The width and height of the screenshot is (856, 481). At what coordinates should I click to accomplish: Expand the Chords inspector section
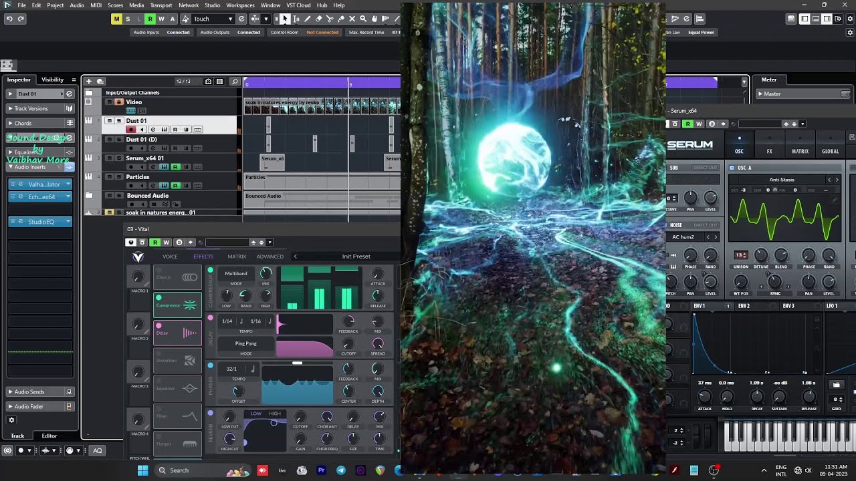tap(10, 123)
